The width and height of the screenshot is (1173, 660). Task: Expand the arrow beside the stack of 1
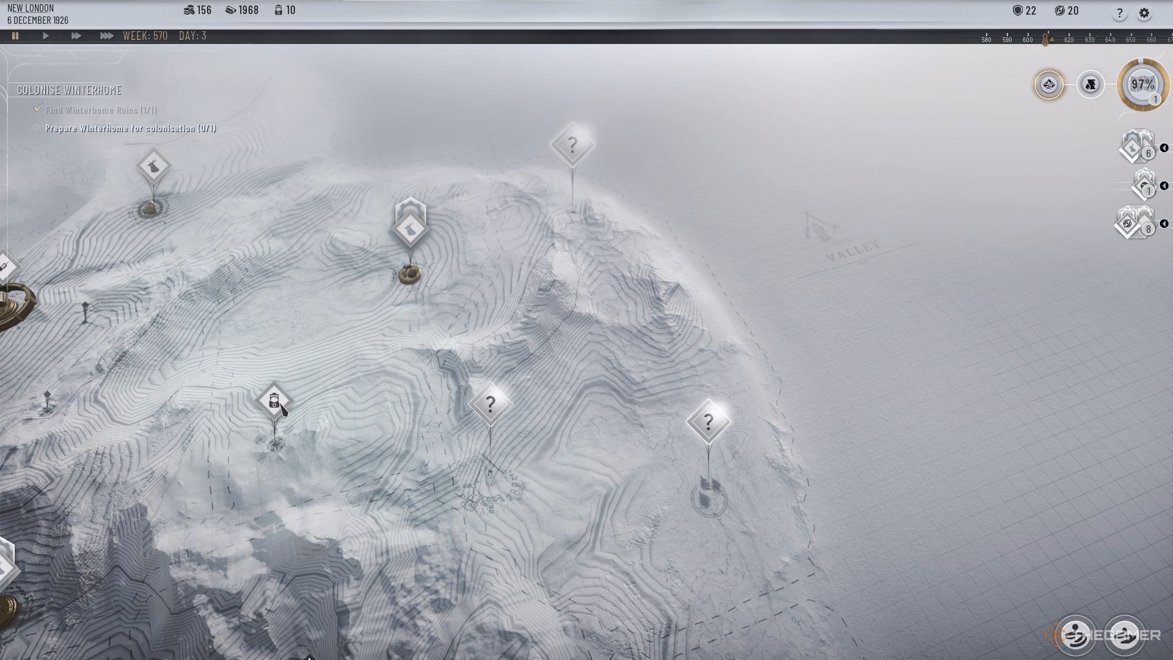pyautogui.click(x=1164, y=186)
